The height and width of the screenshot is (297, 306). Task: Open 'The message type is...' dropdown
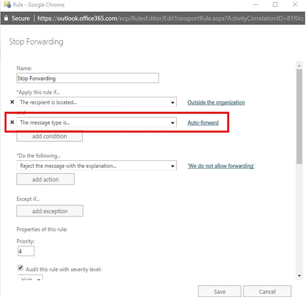click(x=96, y=122)
